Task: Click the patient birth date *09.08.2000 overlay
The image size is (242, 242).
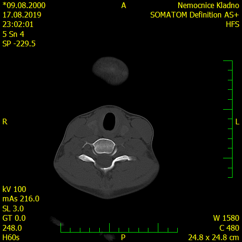Action: click(x=24, y=6)
